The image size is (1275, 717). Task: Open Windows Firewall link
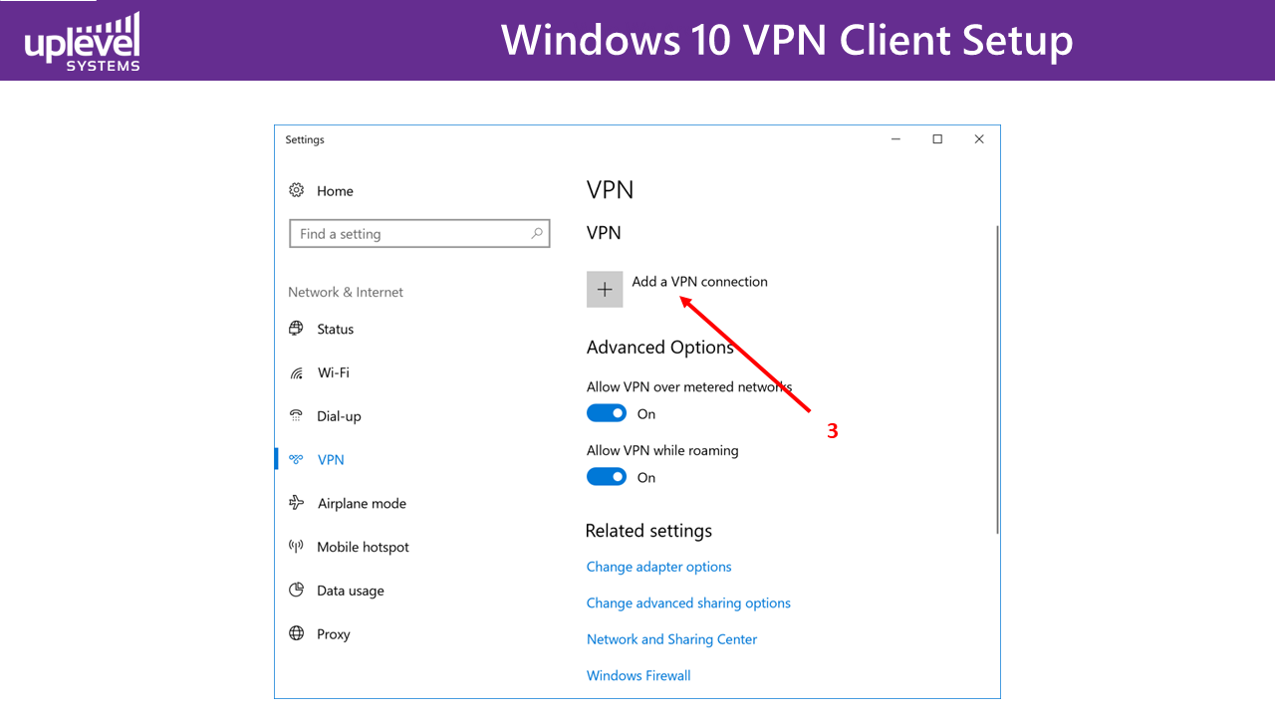tap(638, 675)
